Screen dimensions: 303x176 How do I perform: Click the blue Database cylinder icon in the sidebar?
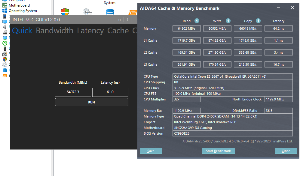pyautogui.click(x=5, y=70)
